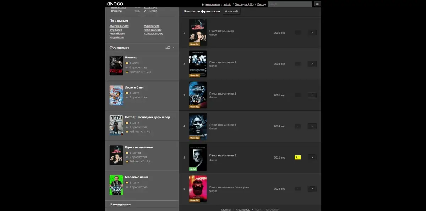Click the yellow 6.1 rating badge

coord(298,157)
